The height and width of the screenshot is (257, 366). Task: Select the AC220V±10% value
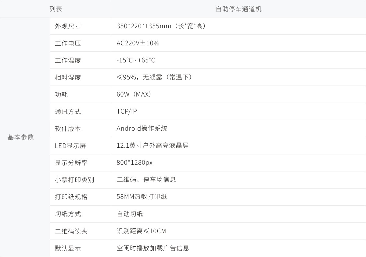tap(138, 43)
